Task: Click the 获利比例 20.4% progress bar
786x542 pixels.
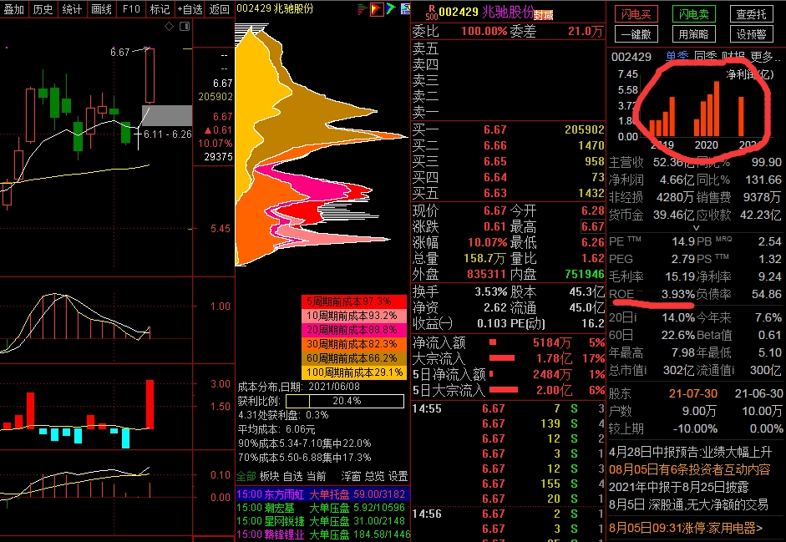Action: [345, 401]
